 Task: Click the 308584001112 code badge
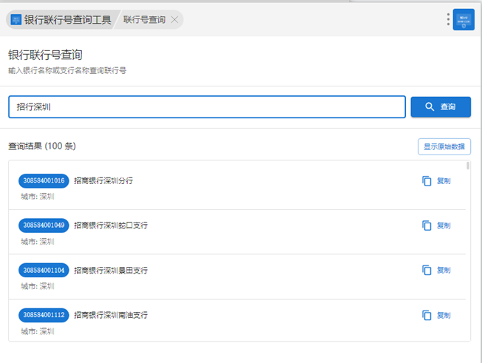(x=44, y=316)
